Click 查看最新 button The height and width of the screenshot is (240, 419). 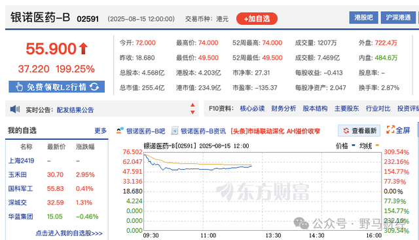pos(359,130)
